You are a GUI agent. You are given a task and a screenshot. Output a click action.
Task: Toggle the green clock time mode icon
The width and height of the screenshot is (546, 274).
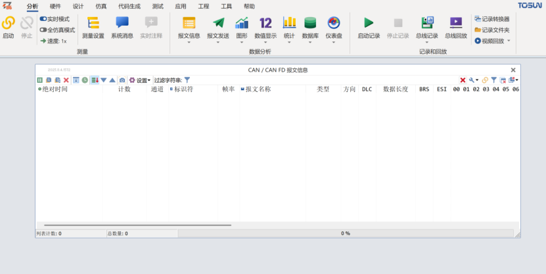point(85,80)
